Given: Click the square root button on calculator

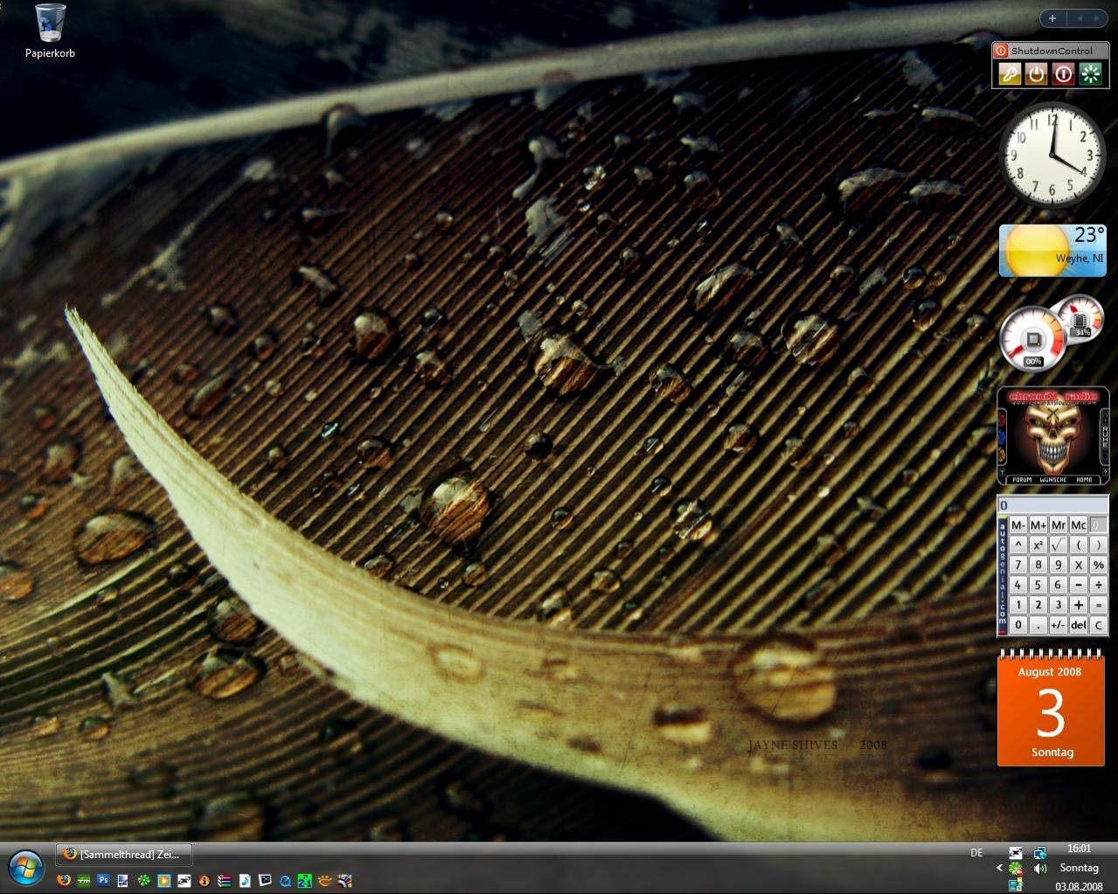Looking at the screenshot, I should (x=1058, y=544).
